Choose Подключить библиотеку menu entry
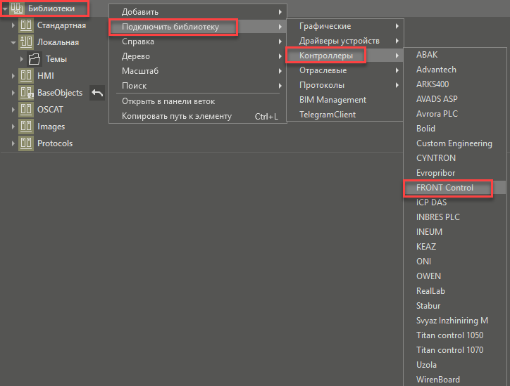 click(x=198, y=27)
